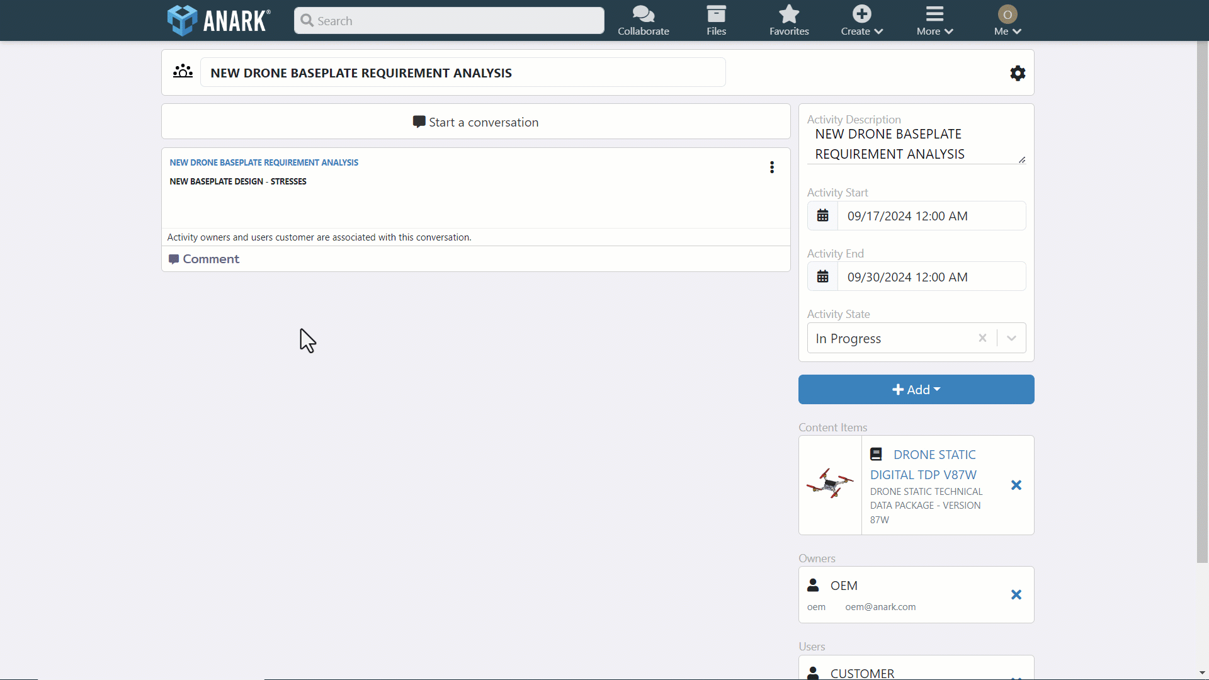Screen dimensions: 1209x680
Task: Click the CUSTOMER user person icon
Action: coord(813,672)
